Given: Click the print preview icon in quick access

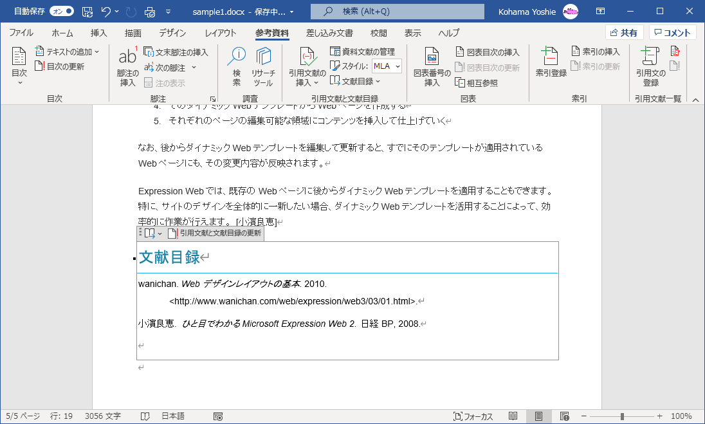Looking at the screenshot, I should click(150, 12).
